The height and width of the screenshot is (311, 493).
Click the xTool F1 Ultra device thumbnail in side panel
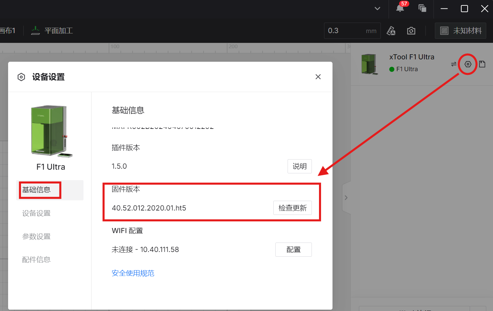tap(370, 64)
